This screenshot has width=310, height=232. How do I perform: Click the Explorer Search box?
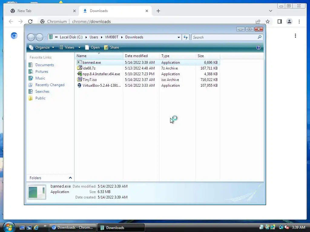pyautogui.click(x=227, y=37)
